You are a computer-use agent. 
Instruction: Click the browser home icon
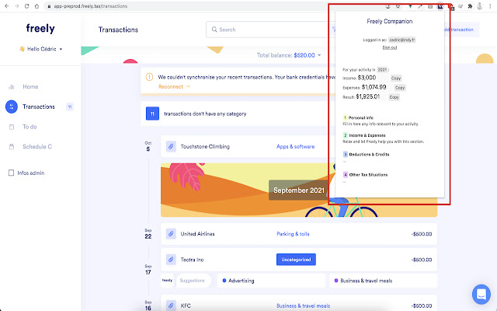(36, 6)
